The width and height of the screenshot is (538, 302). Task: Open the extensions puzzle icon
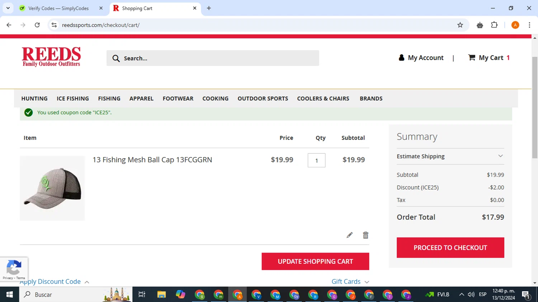(x=494, y=25)
